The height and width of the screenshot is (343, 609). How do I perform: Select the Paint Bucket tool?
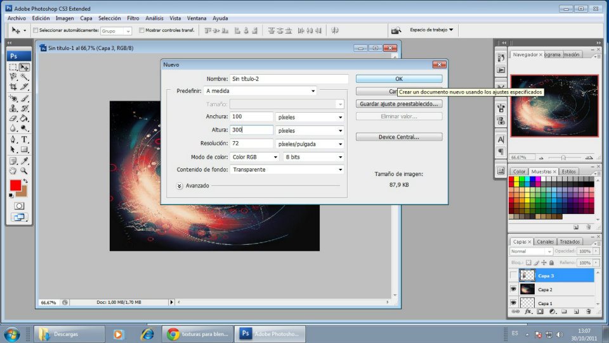tap(24, 118)
